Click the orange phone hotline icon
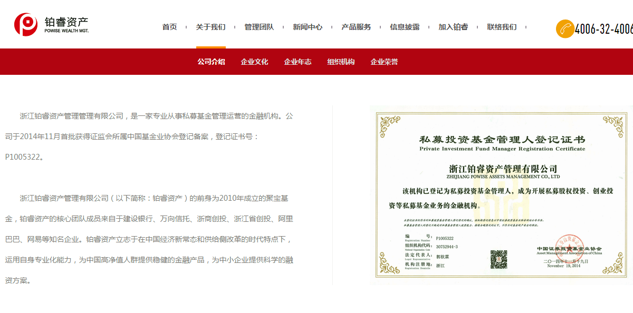Screen dimensions: 633x313 [x=565, y=28]
